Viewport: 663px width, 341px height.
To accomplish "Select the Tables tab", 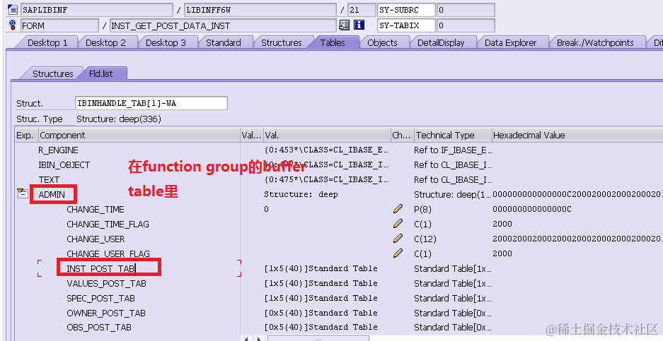I will tap(333, 42).
